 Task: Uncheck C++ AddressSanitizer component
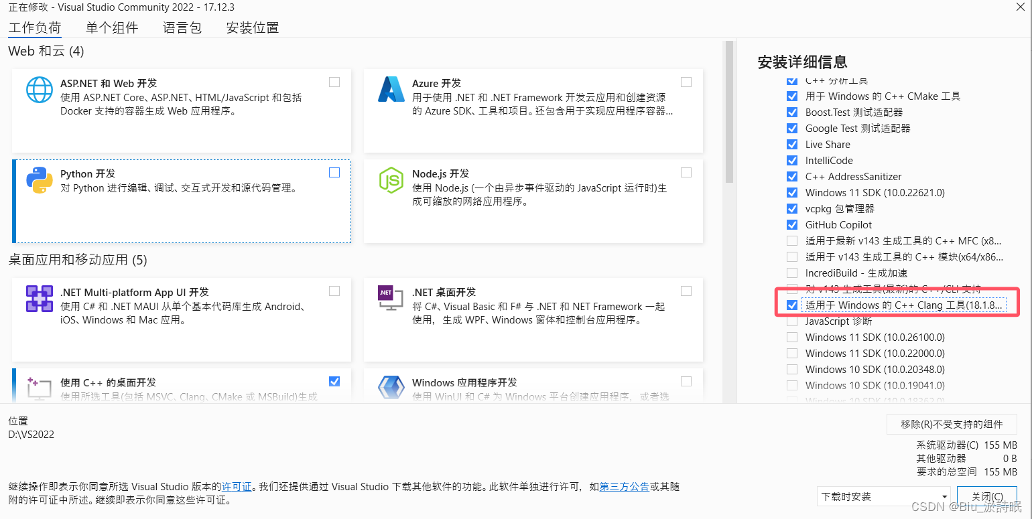coord(792,177)
